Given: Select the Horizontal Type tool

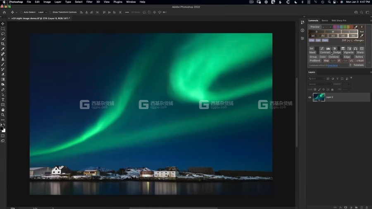Looking at the screenshot, I should pyautogui.click(x=3, y=100).
